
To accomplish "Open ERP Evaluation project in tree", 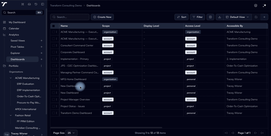I will coord(25,84).
